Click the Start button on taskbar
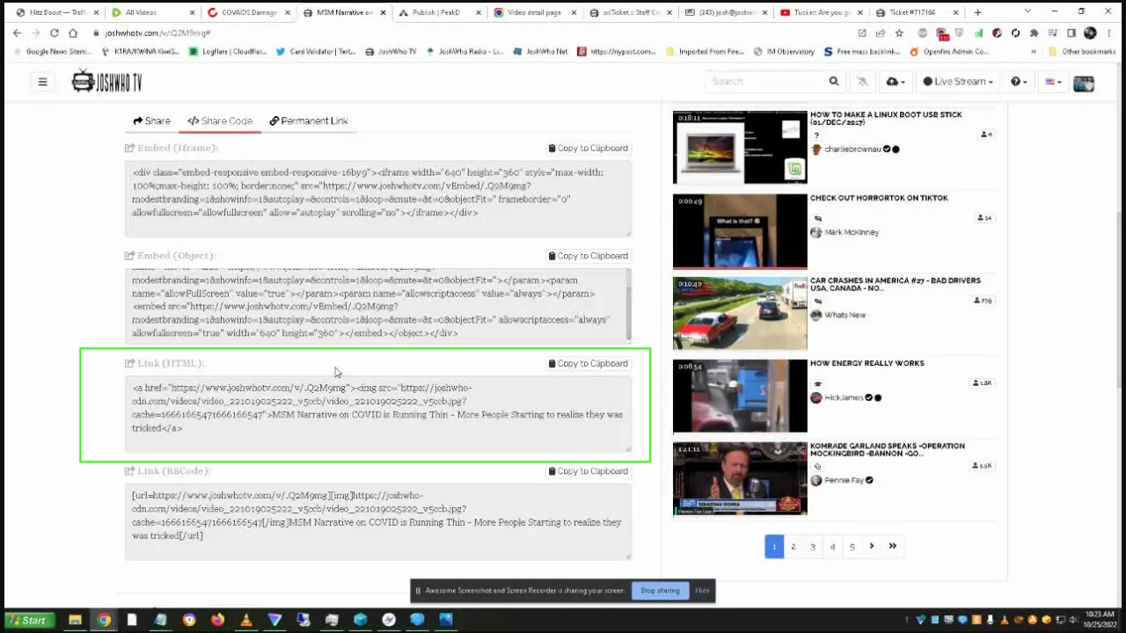 pos(28,620)
